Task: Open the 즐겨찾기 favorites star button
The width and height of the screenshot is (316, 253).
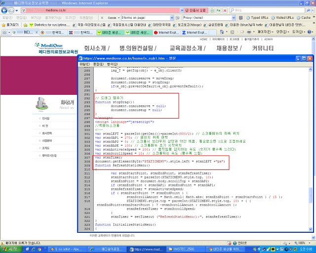Action: click(x=10, y=25)
